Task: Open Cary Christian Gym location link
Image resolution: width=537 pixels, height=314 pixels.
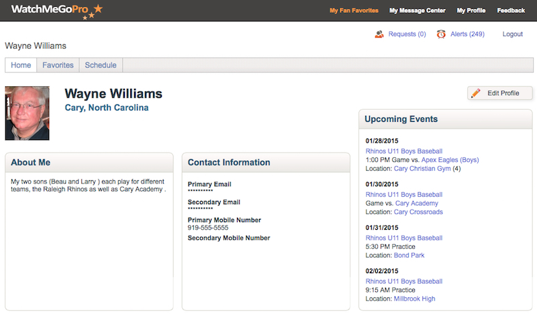Action: click(422, 169)
